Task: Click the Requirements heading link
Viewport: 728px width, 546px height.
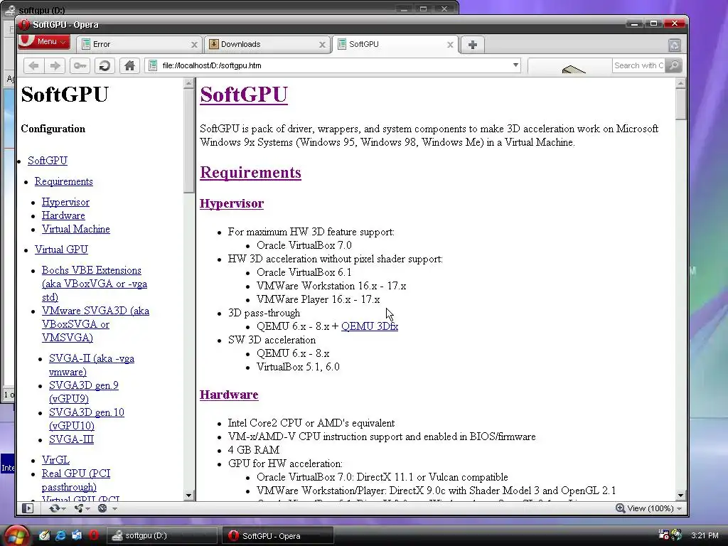Action: [x=250, y=172]
